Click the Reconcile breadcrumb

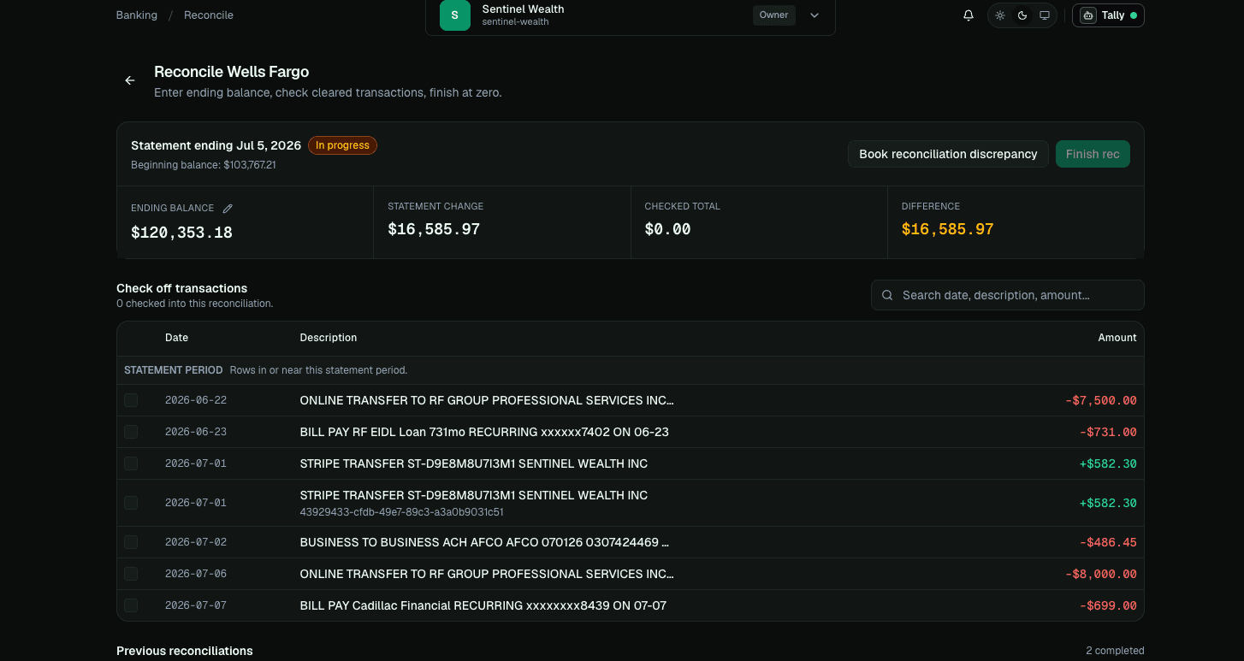[209, 15]
